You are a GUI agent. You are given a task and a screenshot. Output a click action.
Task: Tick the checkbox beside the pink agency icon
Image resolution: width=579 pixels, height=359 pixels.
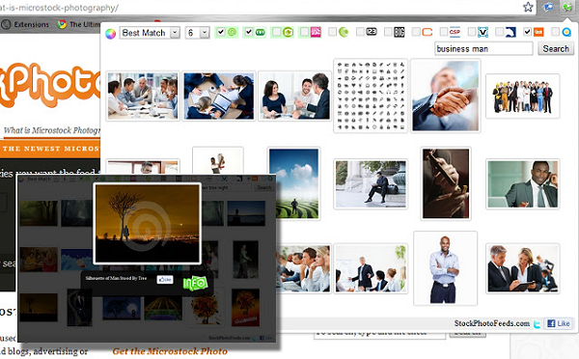(304, 32)
